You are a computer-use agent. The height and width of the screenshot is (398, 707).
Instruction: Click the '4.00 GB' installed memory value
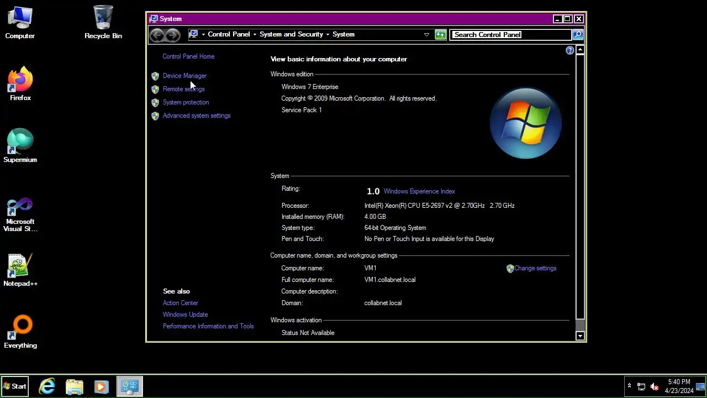click(375, 217)
